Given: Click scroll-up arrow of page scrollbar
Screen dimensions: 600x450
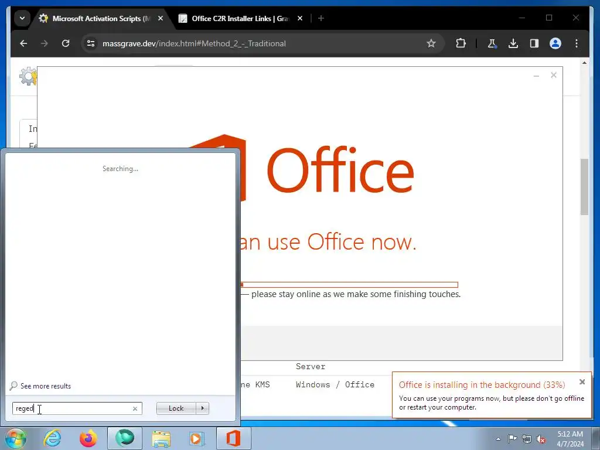Looking at the screenshot, I should [584, 62].
